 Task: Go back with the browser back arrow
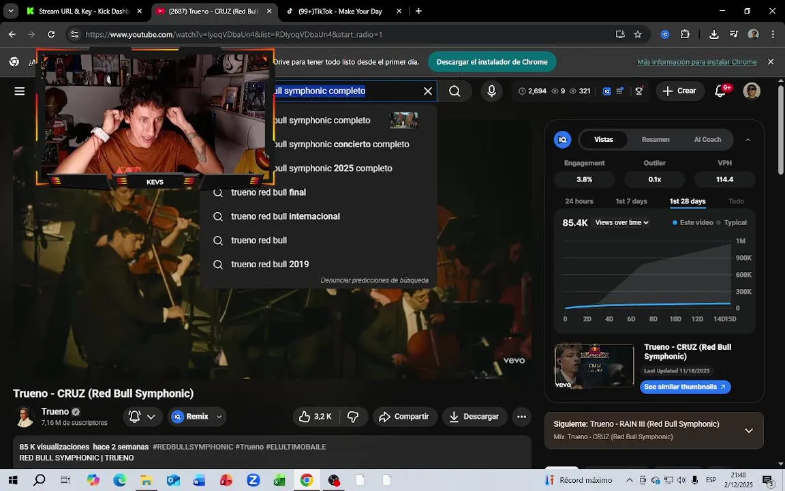click(x=12, y=35)
